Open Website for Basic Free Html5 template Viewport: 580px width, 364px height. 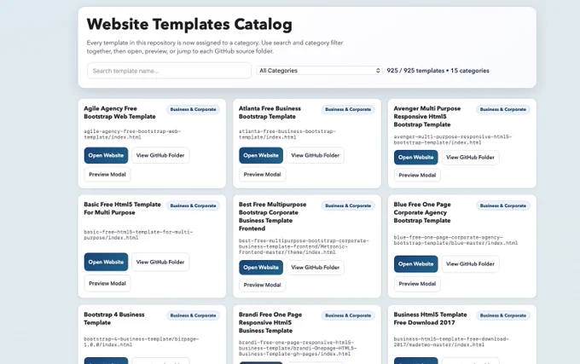106,262
